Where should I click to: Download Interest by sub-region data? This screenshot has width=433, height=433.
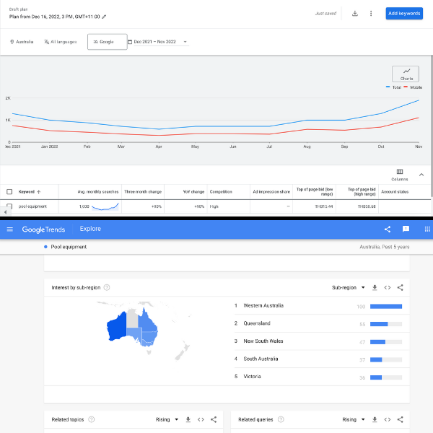375,287
